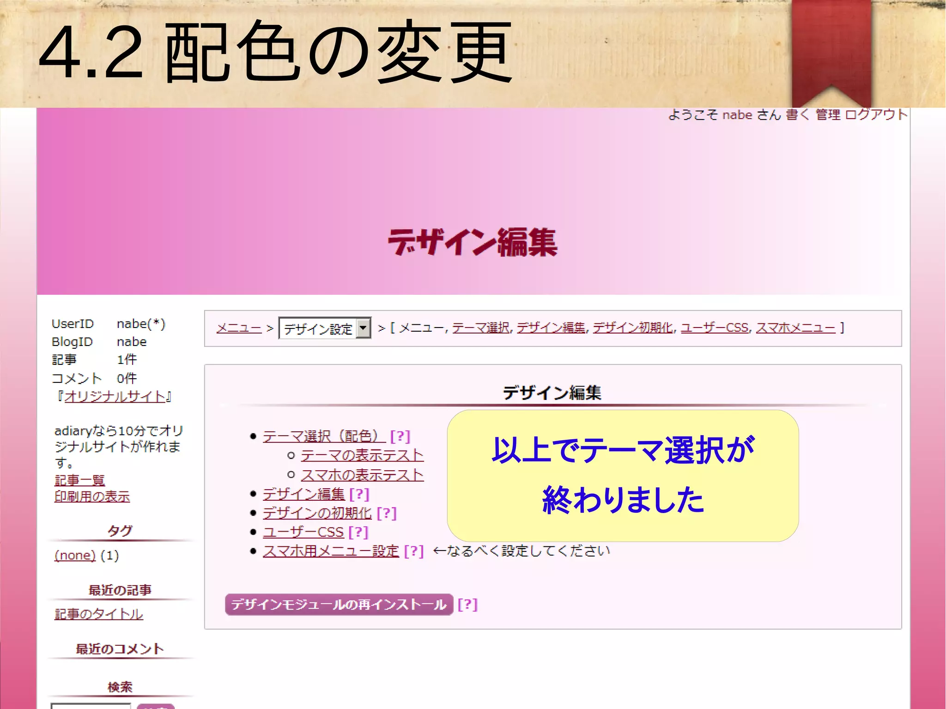Click [?] help icon beside reinstall button
This screenshot has width=946, height=709.
coord(467,605)
